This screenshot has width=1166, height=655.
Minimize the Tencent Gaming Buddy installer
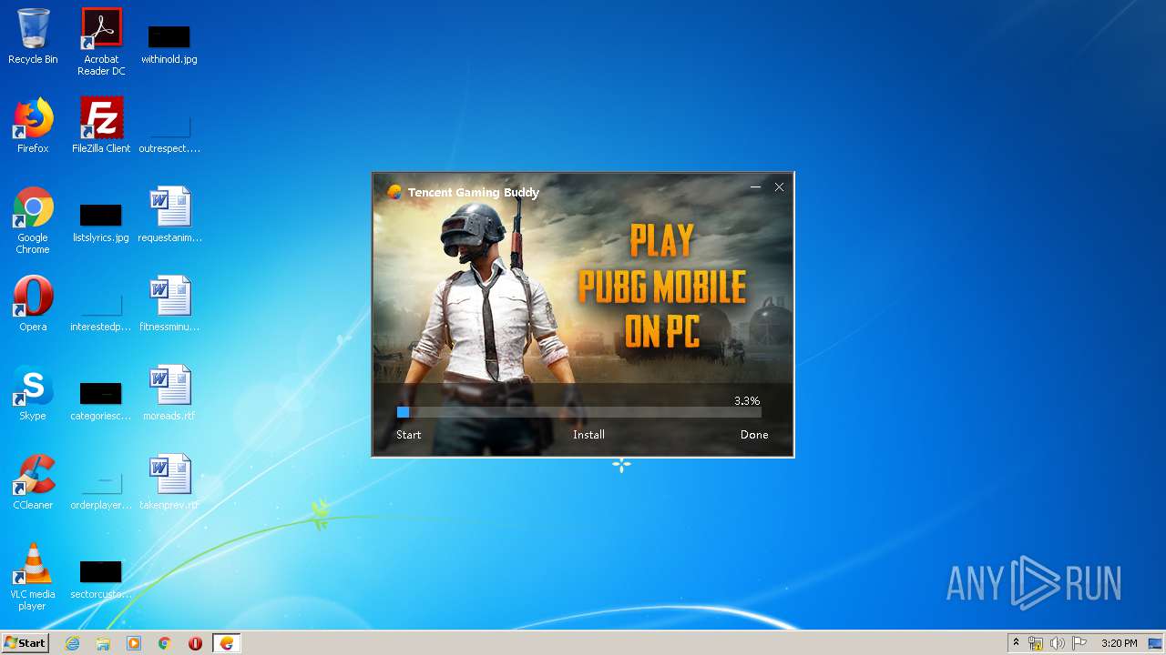[x=755, y=186]
